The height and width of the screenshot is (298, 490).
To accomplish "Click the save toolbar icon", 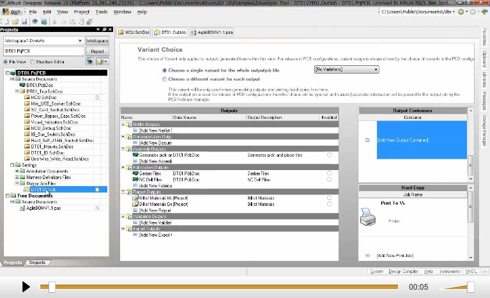I will coord(24,22).
